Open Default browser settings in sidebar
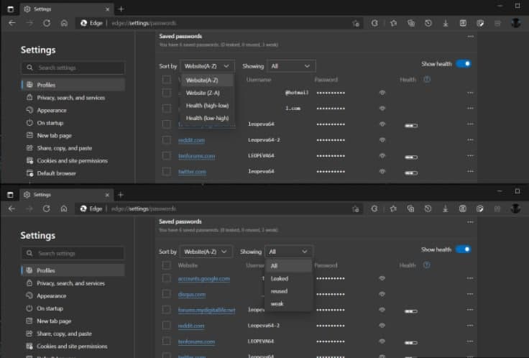Viewport: 529px width, 358px height. pos(56,173)
